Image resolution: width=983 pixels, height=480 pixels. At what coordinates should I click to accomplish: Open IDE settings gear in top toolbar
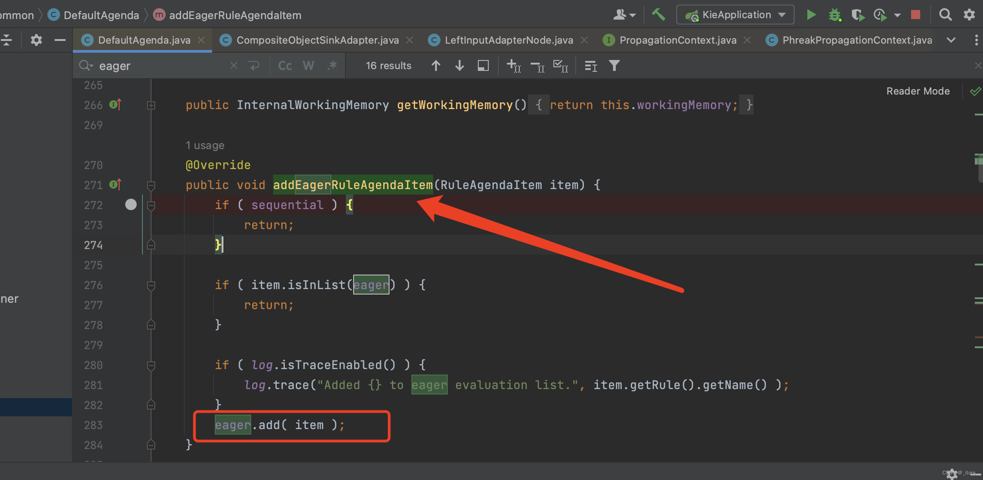(969, 15)
